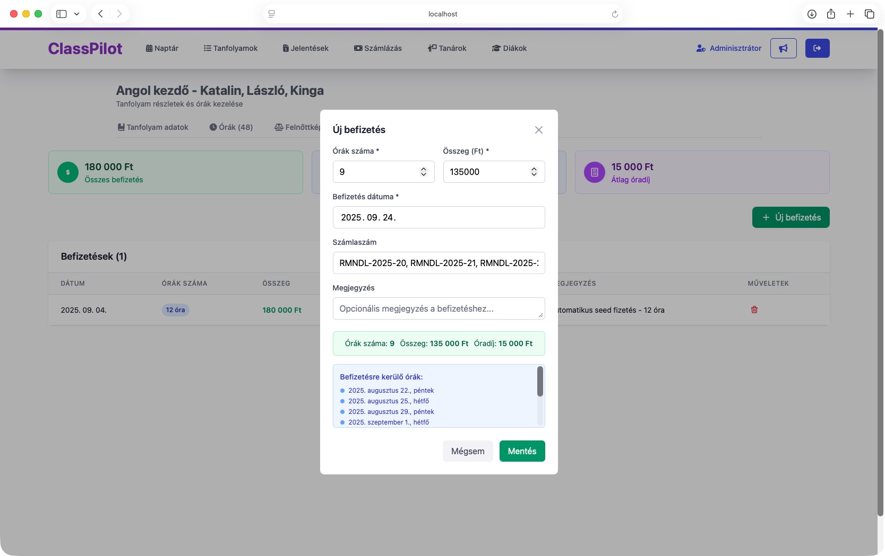
Task: Click the Safari share icon
Action: coord(831,14)
